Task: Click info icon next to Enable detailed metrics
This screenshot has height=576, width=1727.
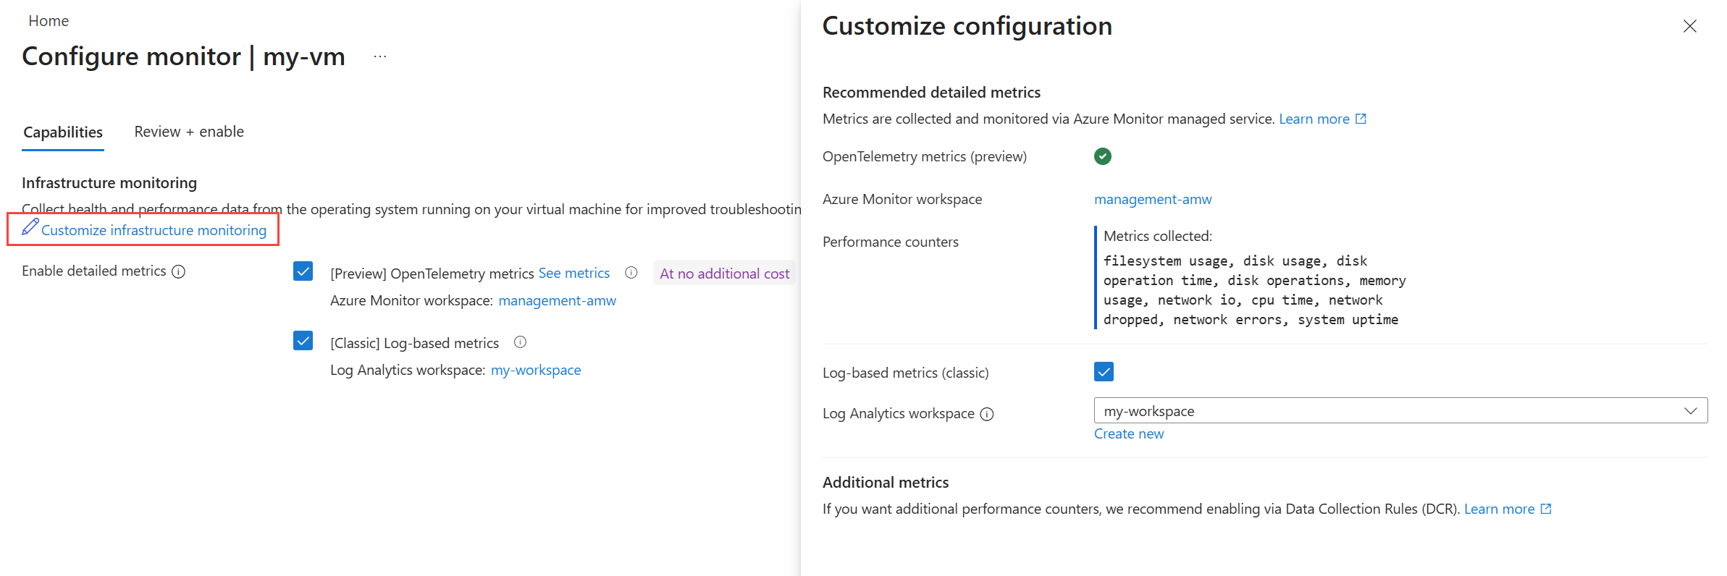Action: point(179,271)
